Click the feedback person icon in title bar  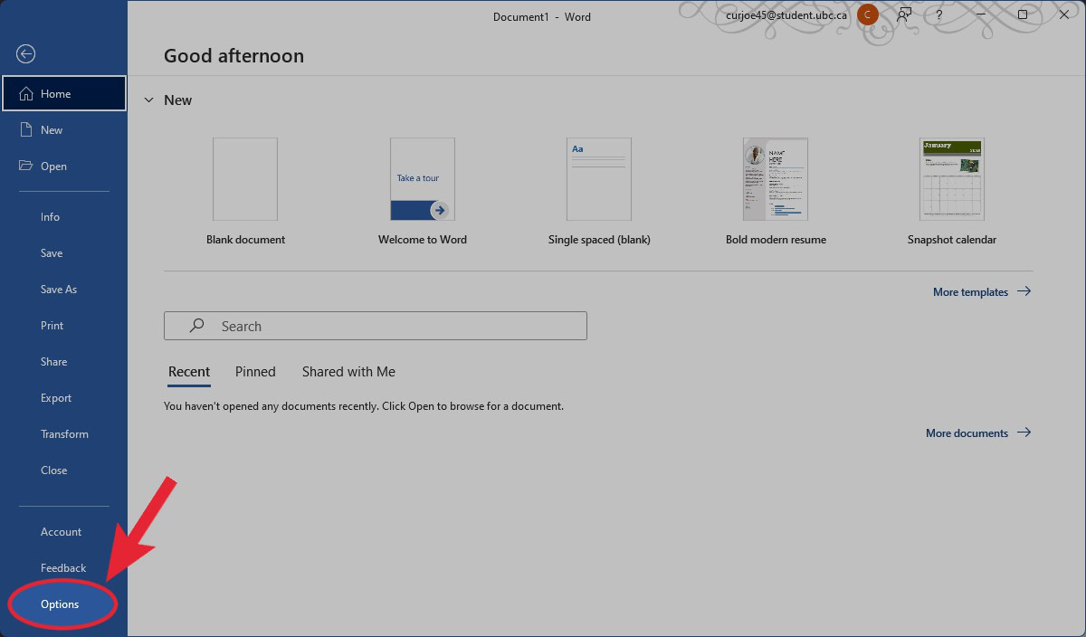pos(903,15)
